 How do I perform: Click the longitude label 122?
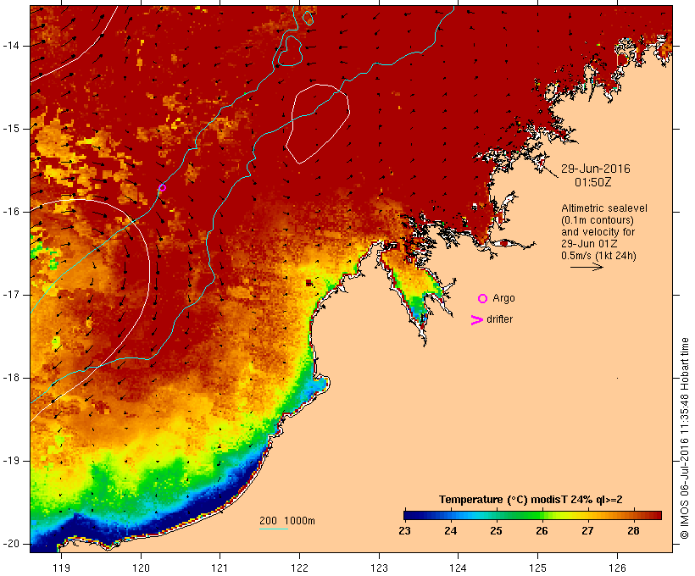[300, 568]
